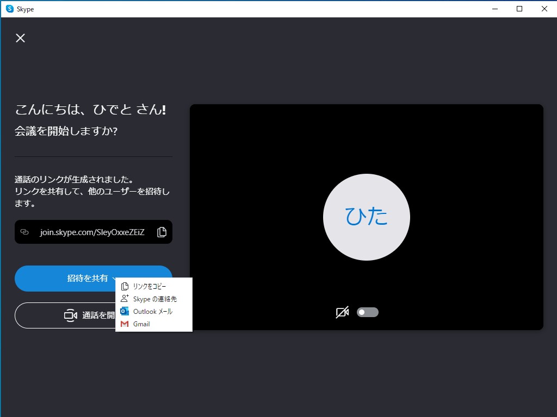Click the copy icon beside リンクをコピー
The image size is (557, 417).
[125, 286]
